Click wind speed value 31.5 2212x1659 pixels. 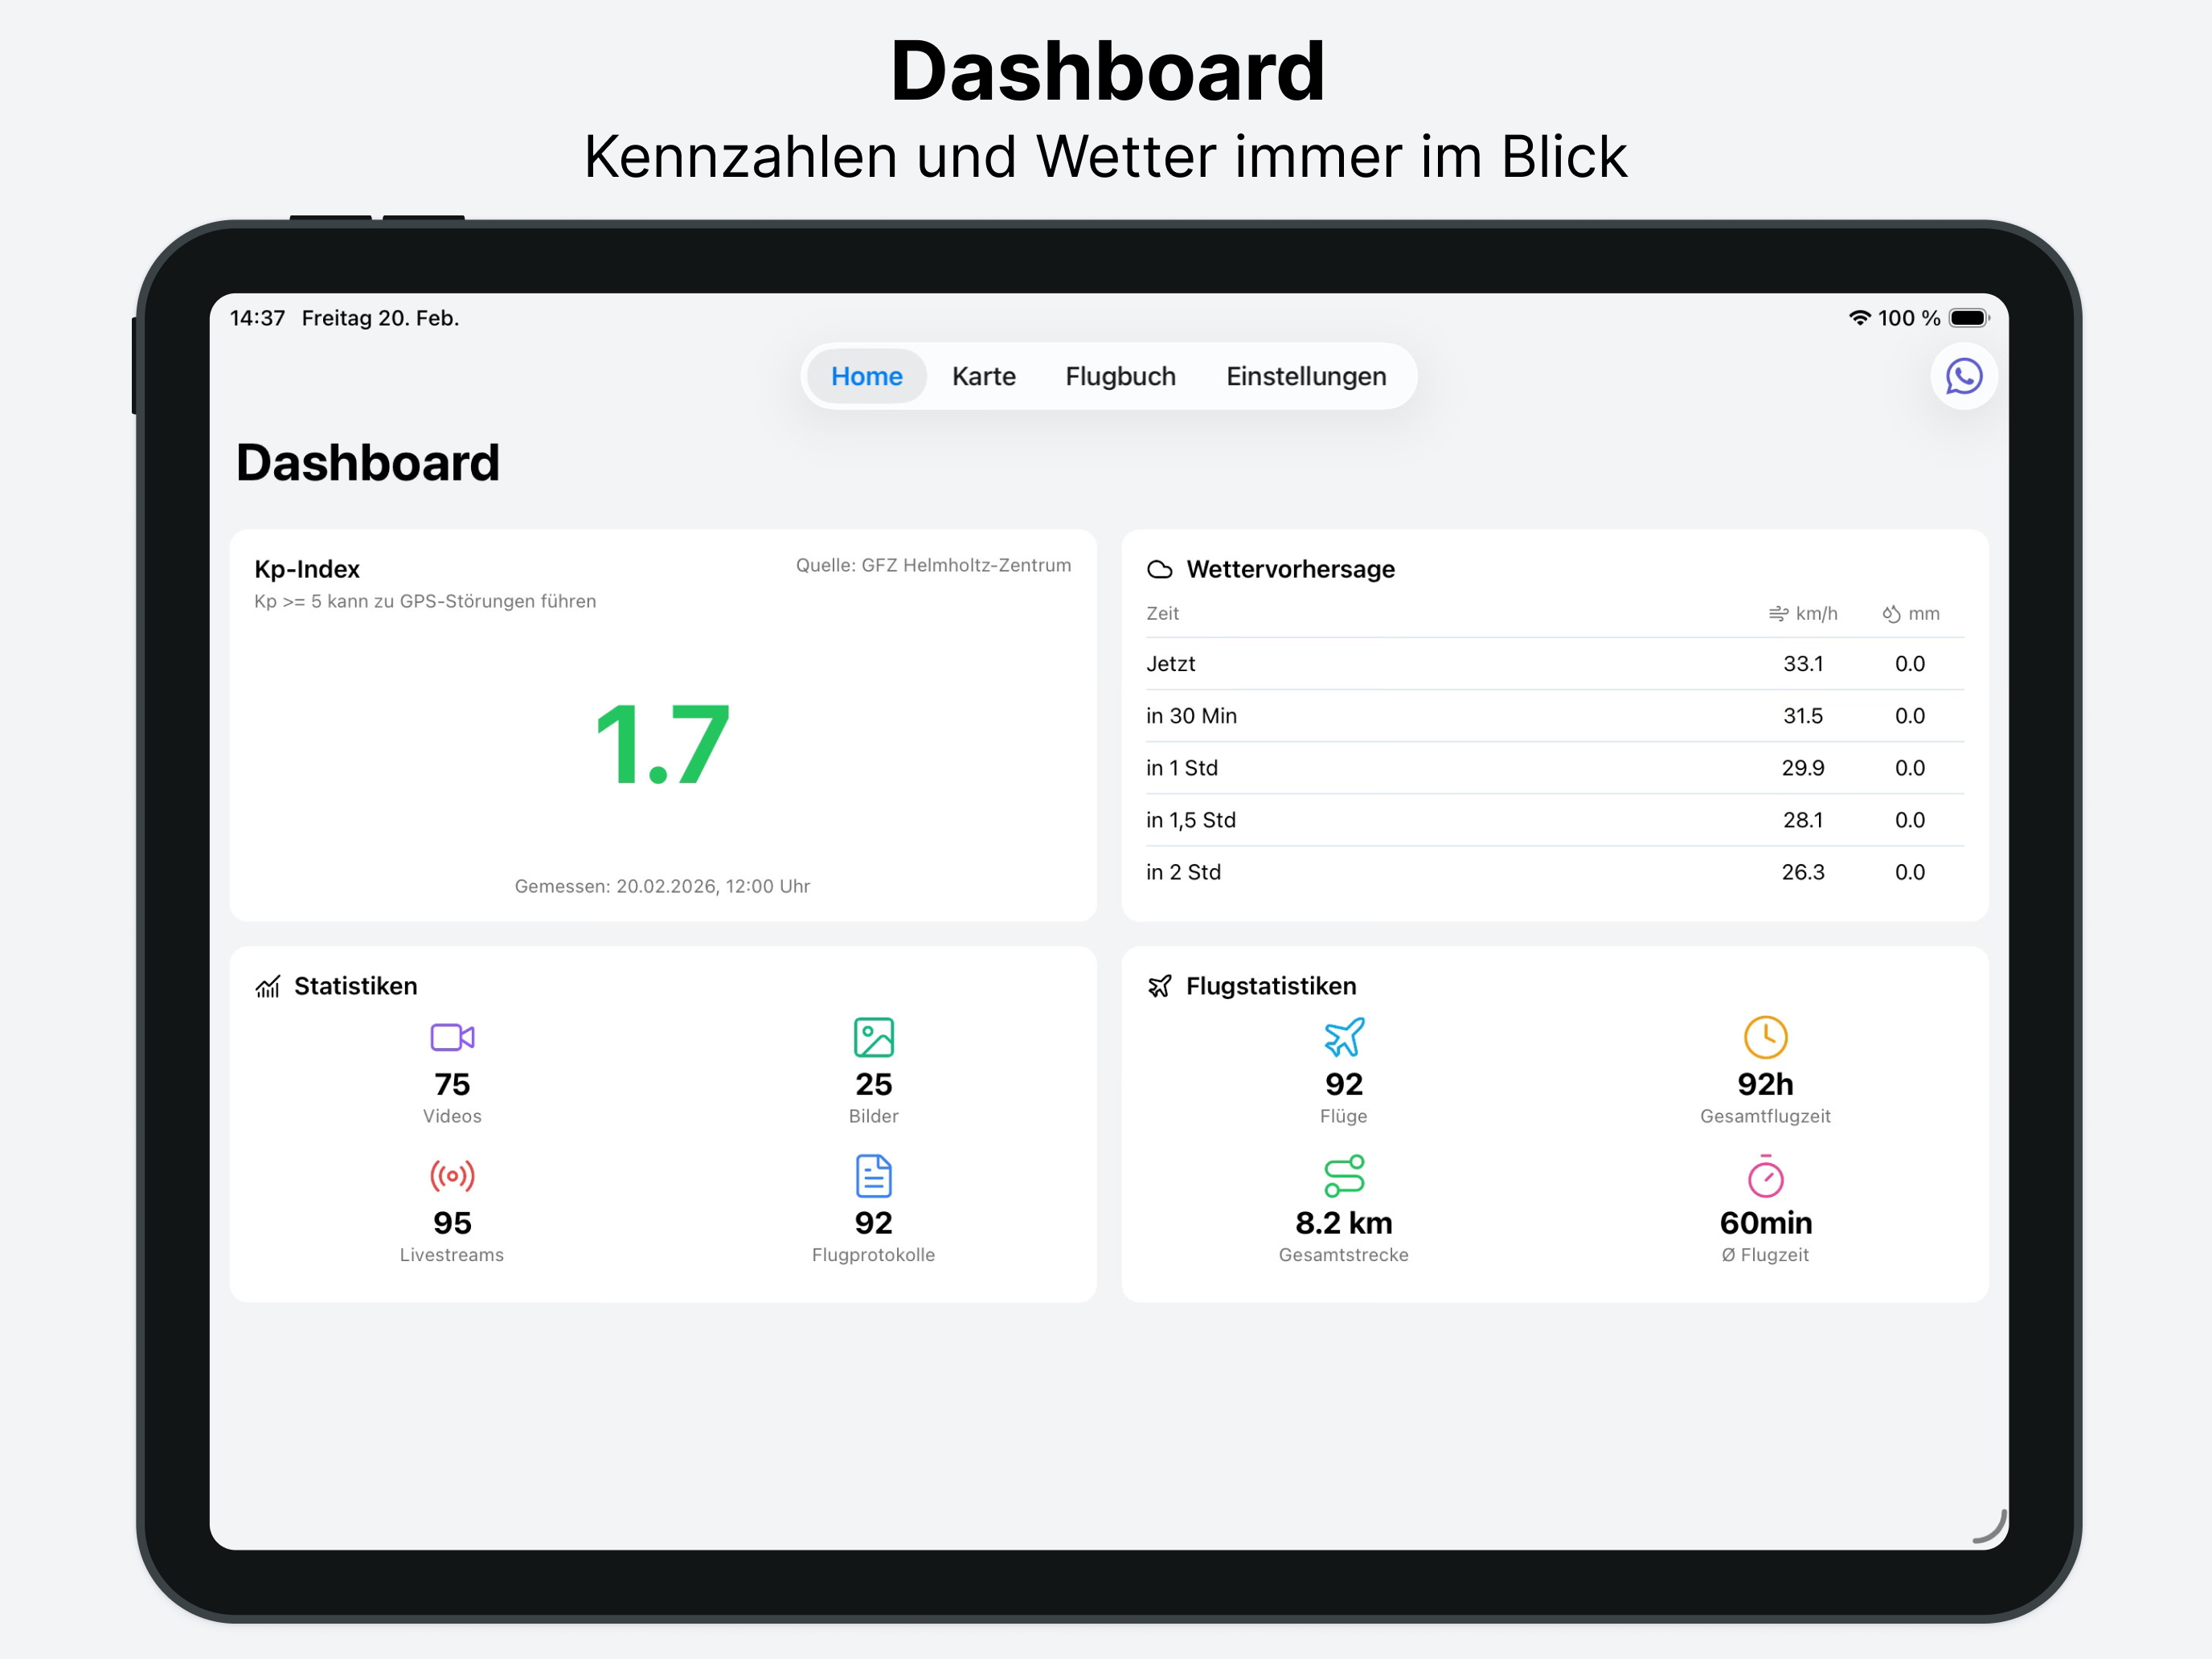tap(1802, 716)
